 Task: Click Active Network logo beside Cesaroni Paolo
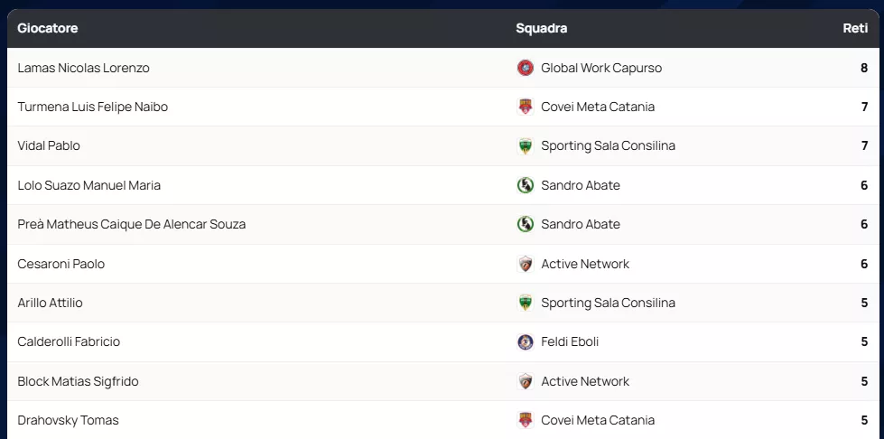point(525,264)
